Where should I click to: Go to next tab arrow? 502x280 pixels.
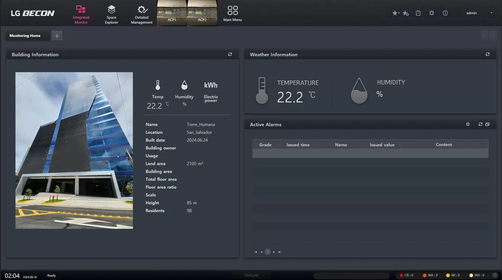(x=493, y=36)
